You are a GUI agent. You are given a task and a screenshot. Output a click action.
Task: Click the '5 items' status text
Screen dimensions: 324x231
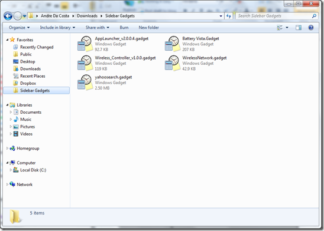click(x=37, y=213)
